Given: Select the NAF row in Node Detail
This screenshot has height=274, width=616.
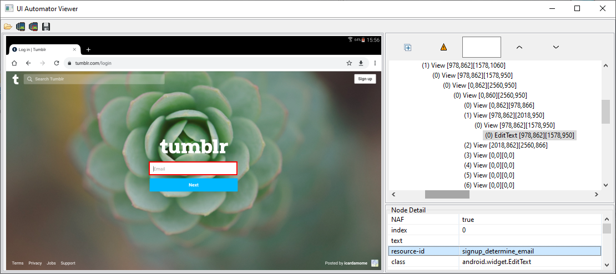Looking at the screenshot, I should (495, 220).
